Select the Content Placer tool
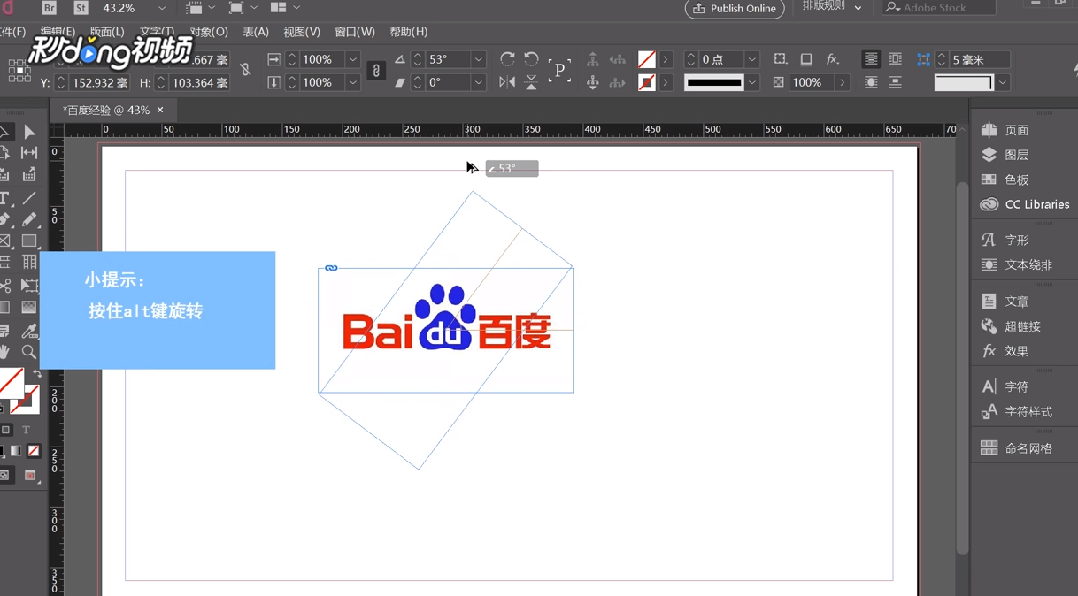 (29, 175)
